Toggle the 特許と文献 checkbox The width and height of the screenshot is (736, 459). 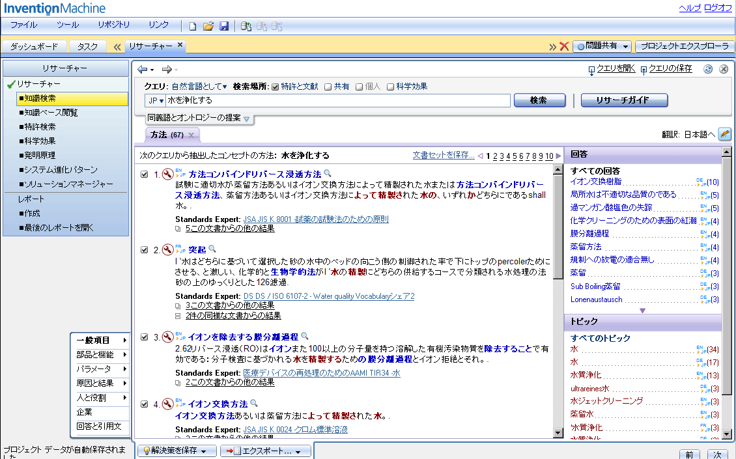coord(276,87)
